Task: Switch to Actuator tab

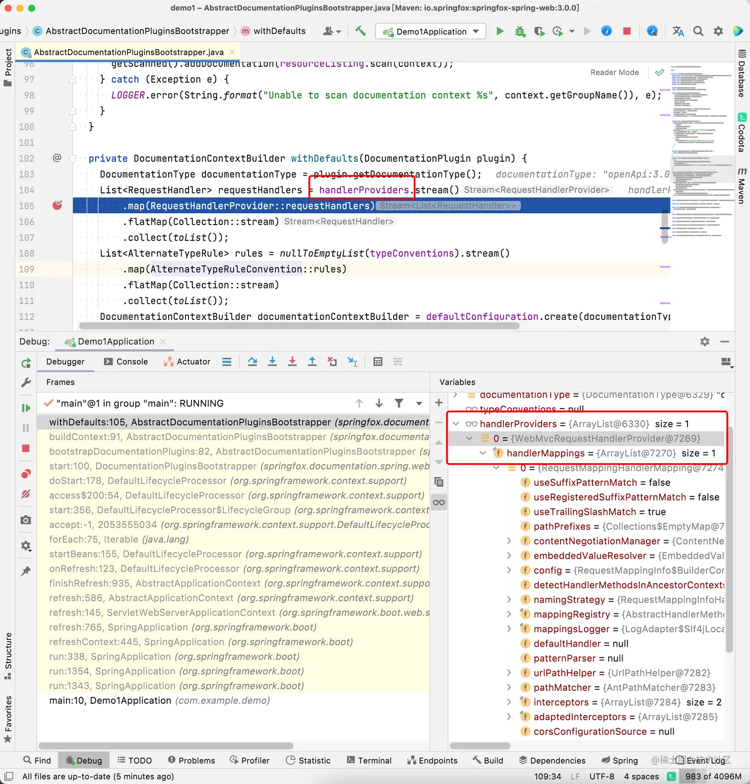Action: tap(187, 362)
